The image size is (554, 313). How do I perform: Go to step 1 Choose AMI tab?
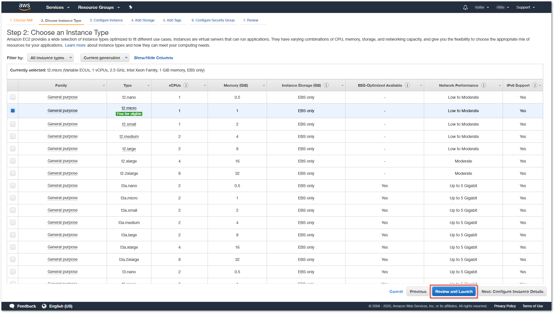click(x=21, y=20)
